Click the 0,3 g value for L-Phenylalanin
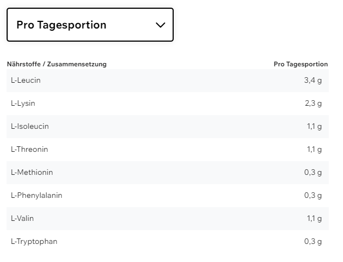The image size is (343, 262). click(313, 196)
